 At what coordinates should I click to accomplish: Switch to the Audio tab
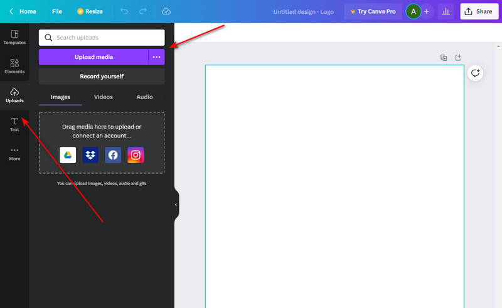point(144,97)
